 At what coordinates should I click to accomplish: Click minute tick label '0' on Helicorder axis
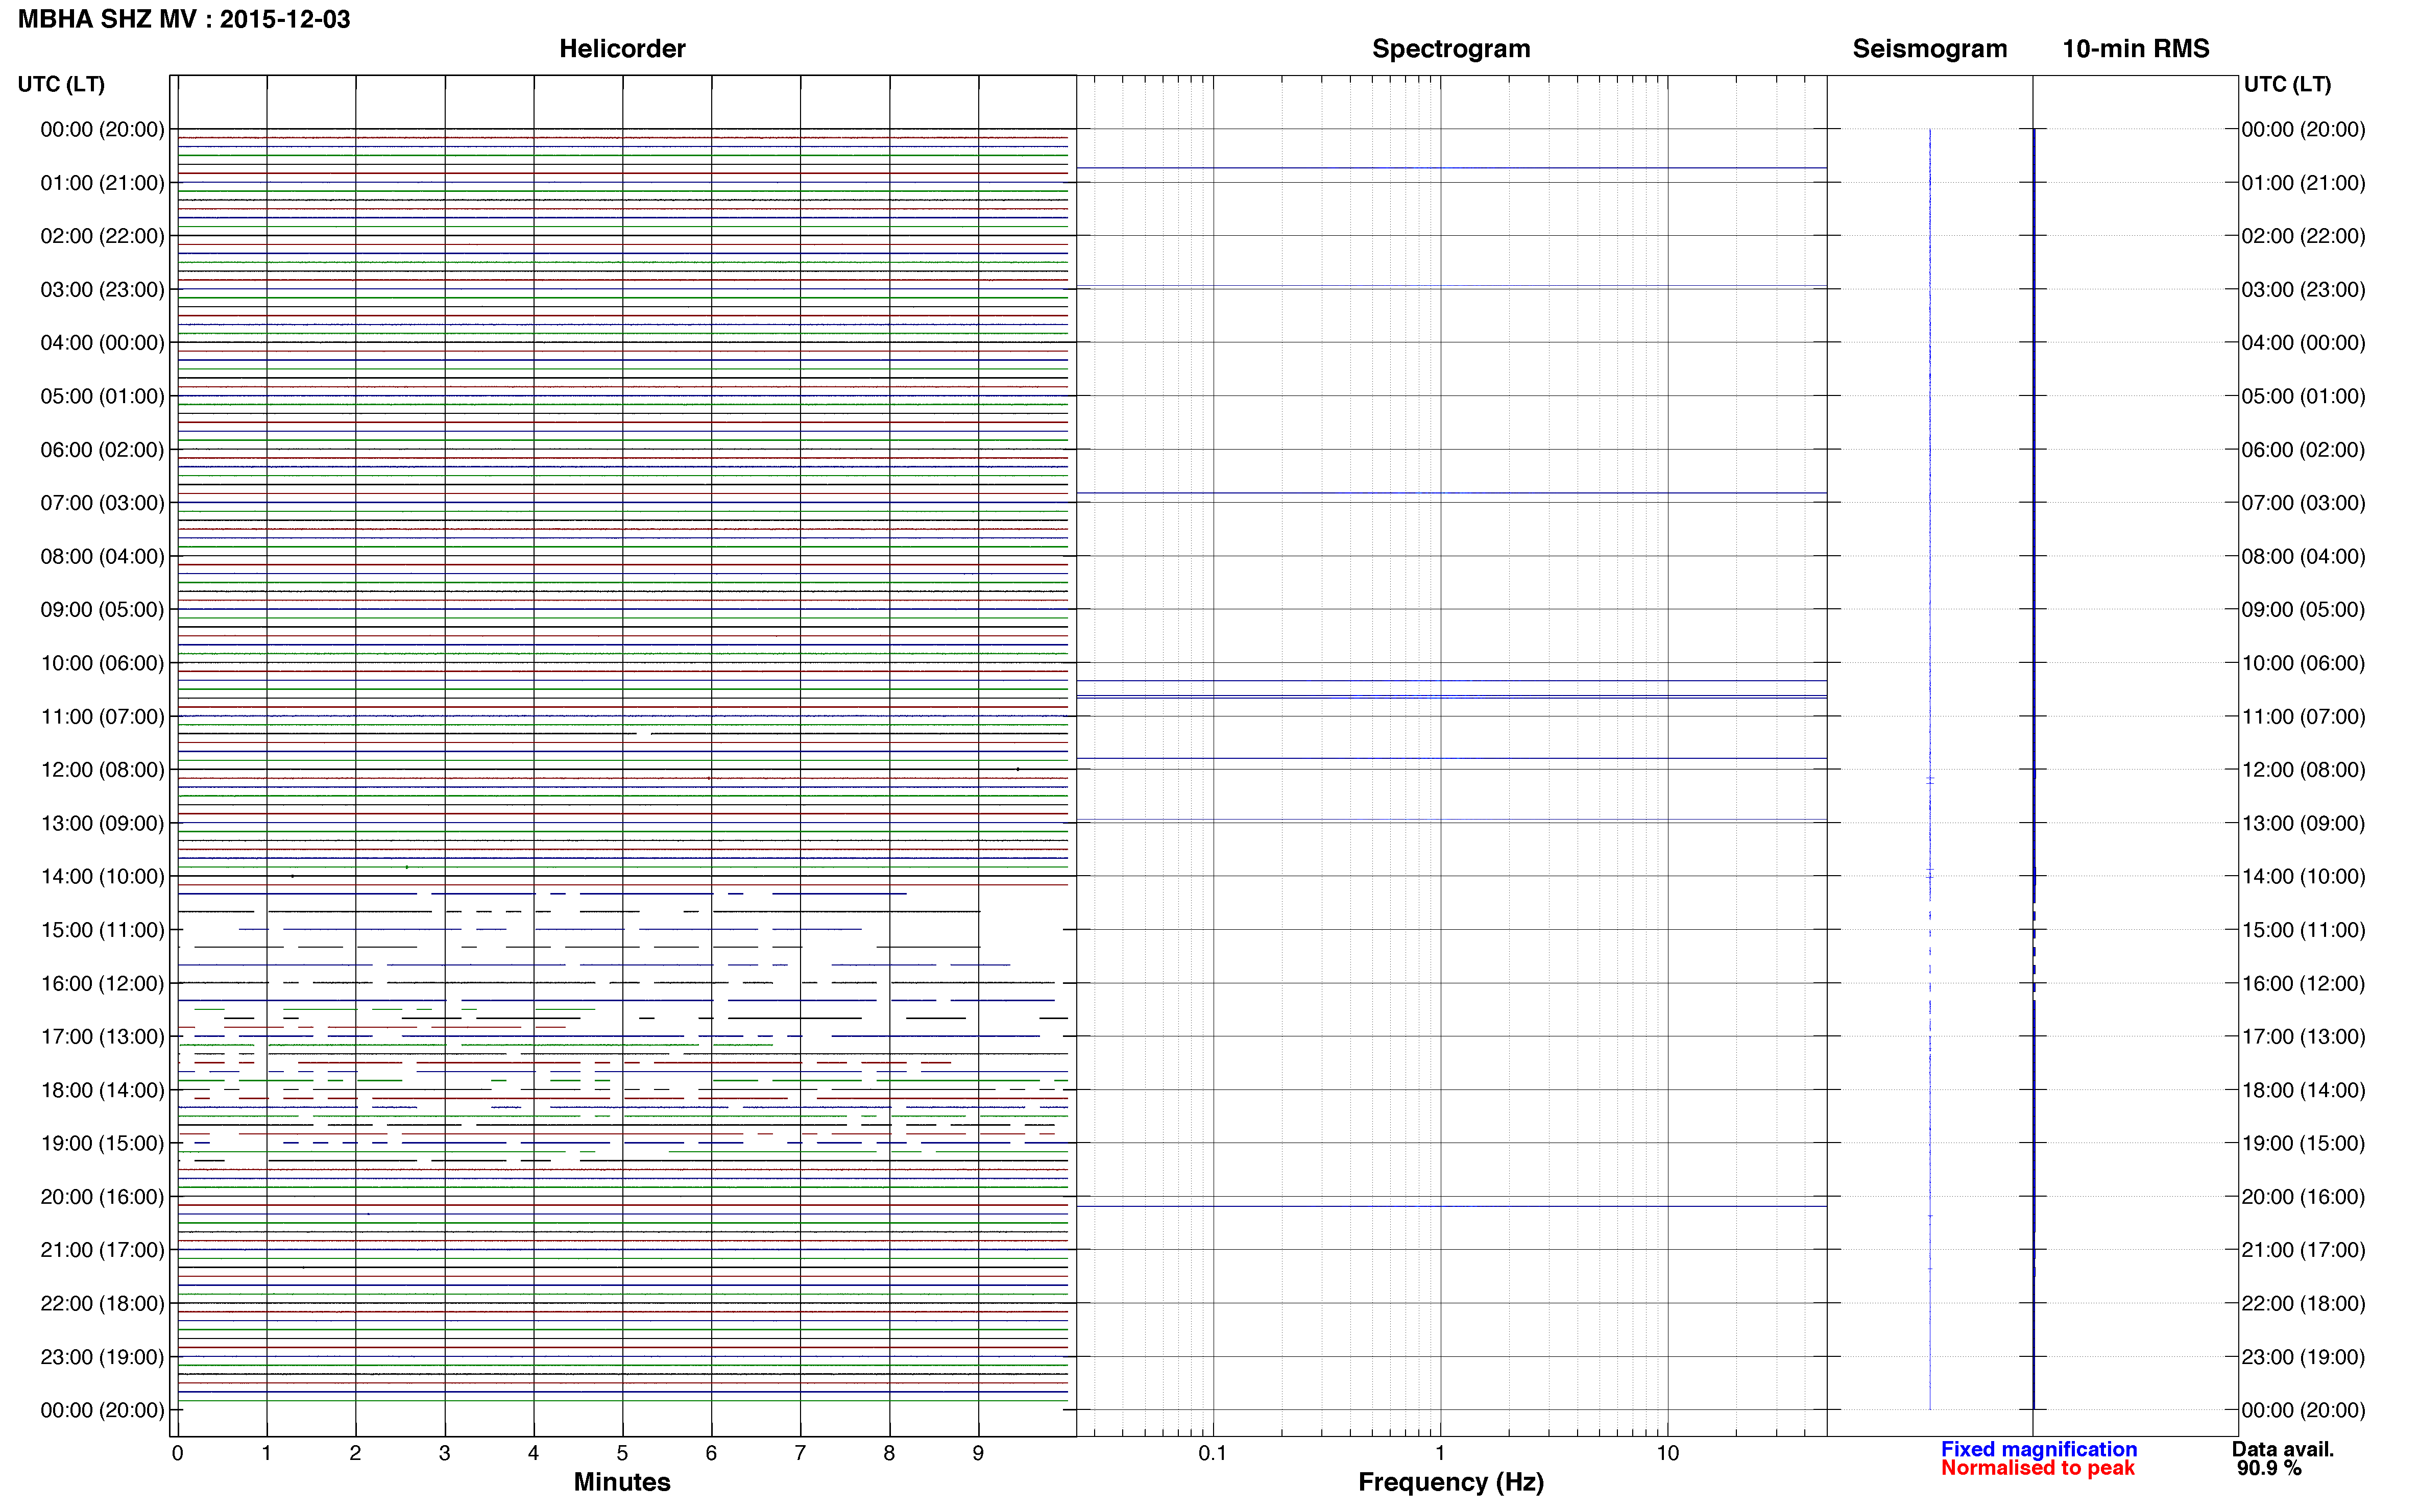[178, 1454]
